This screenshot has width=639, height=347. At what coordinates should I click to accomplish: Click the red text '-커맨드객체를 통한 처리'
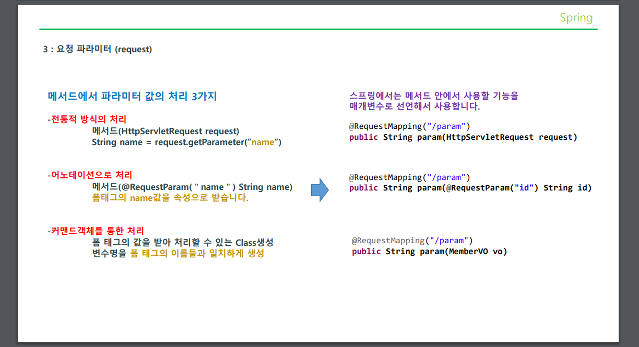pos(96,231)
